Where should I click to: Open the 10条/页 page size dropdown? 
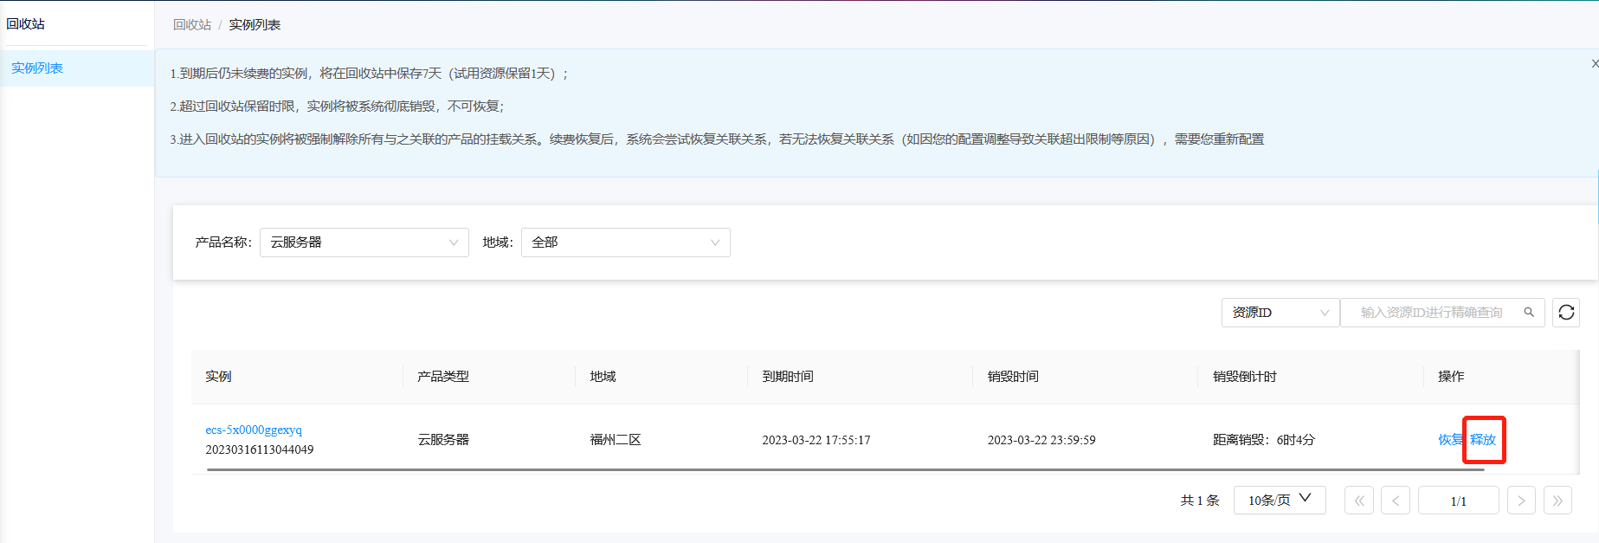tap(1280, 500)
